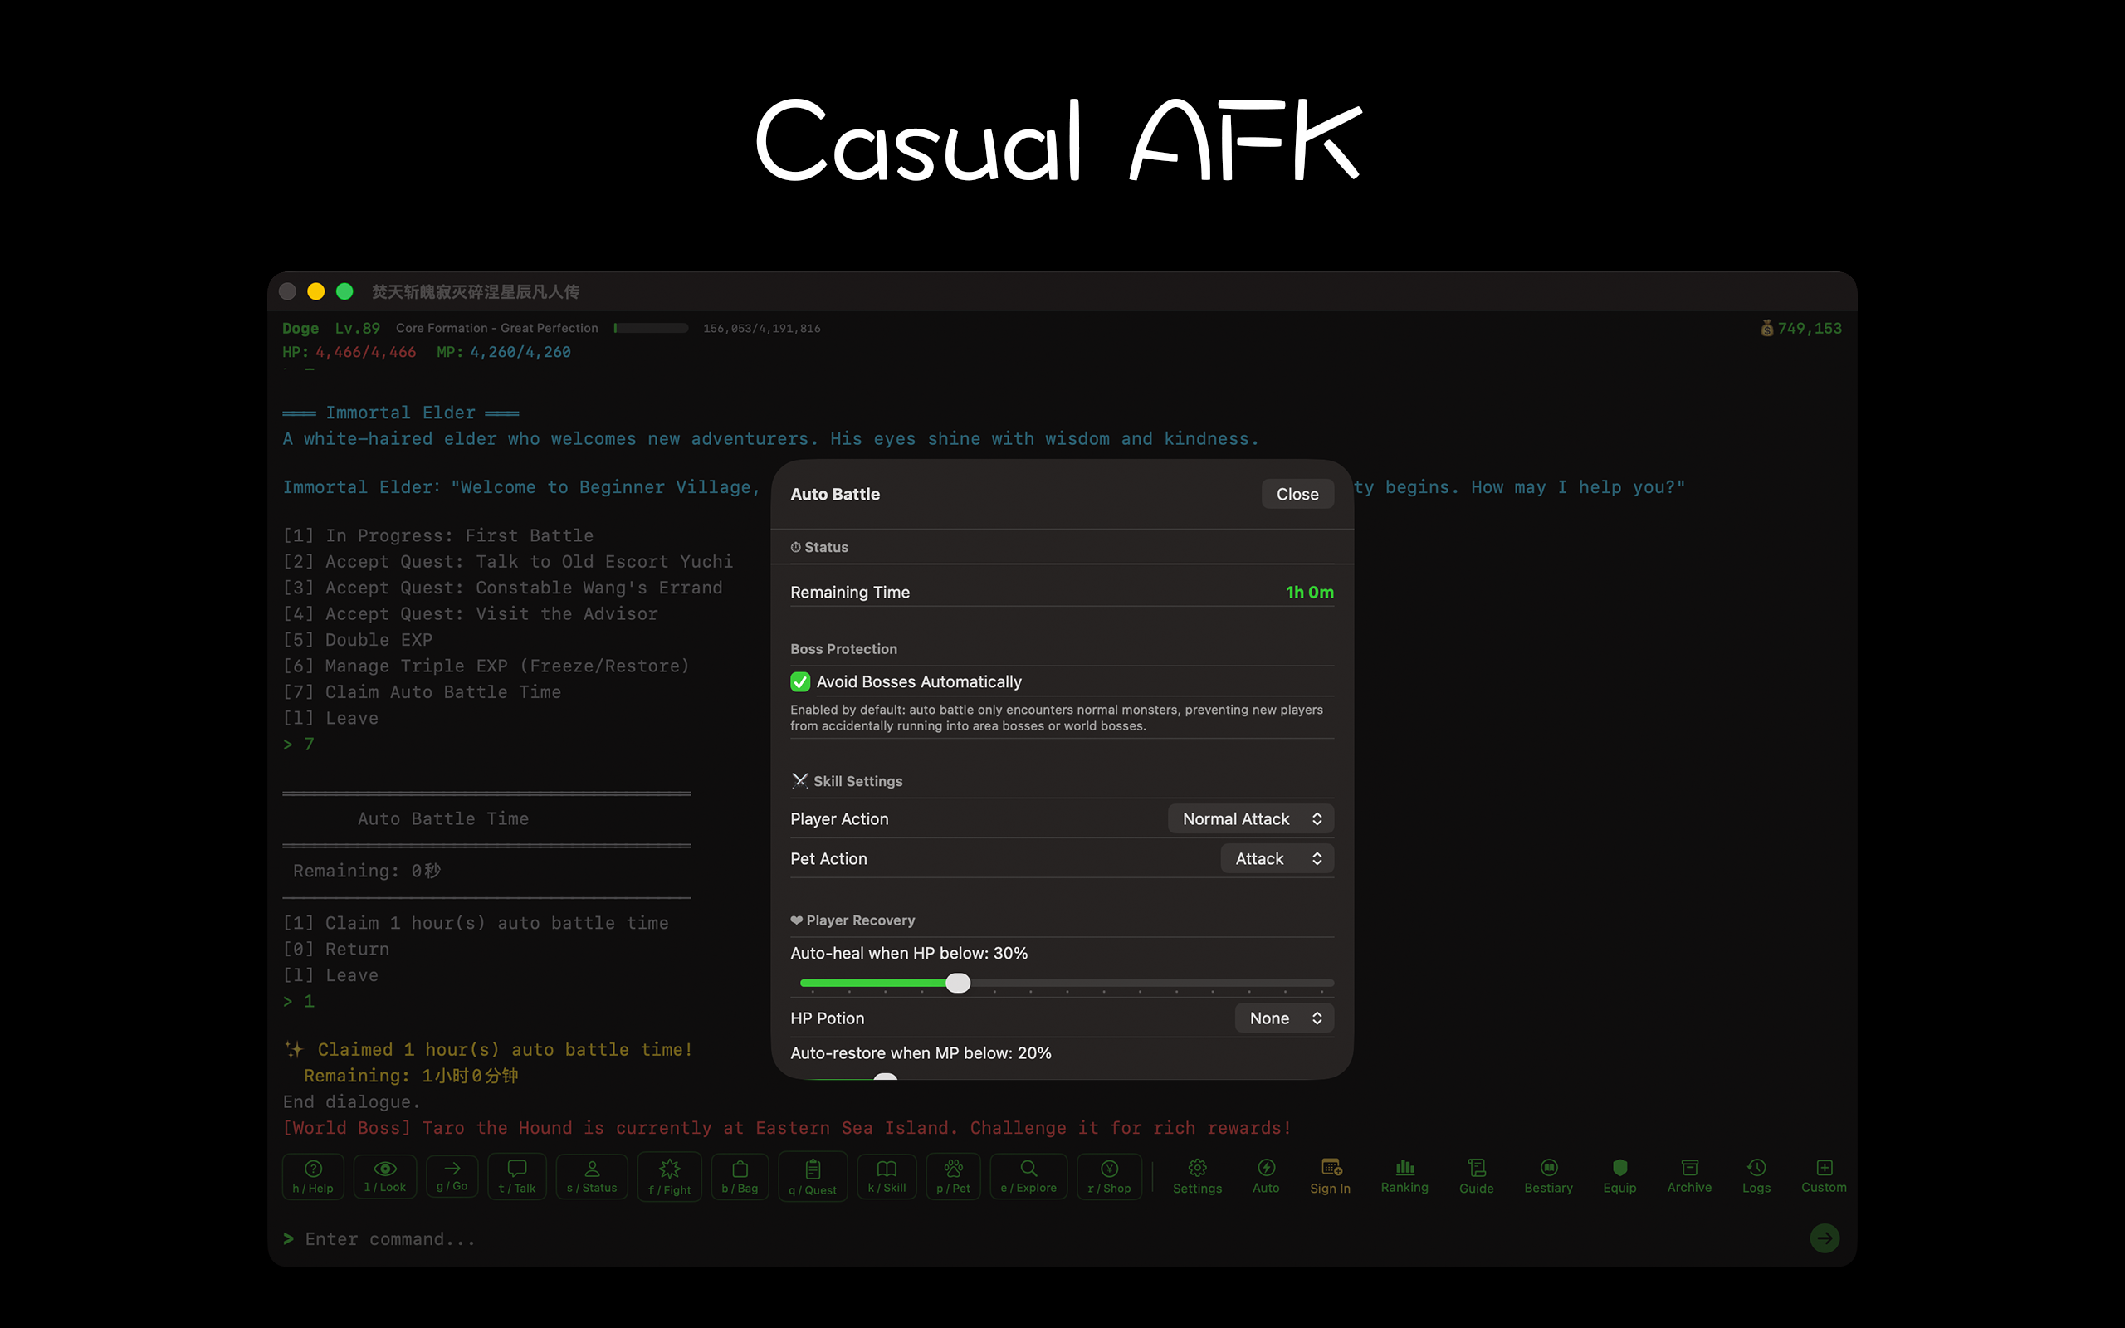Click '[4] Accept Quest: Visit the Advisor'
This screenshot has width=2125, height=1328.
coord(470,613)
